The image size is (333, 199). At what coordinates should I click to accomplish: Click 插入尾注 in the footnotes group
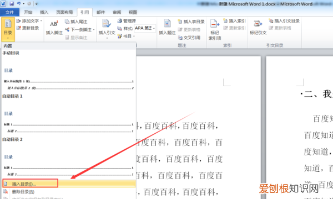pyautogui.click(x=76, y=22)
